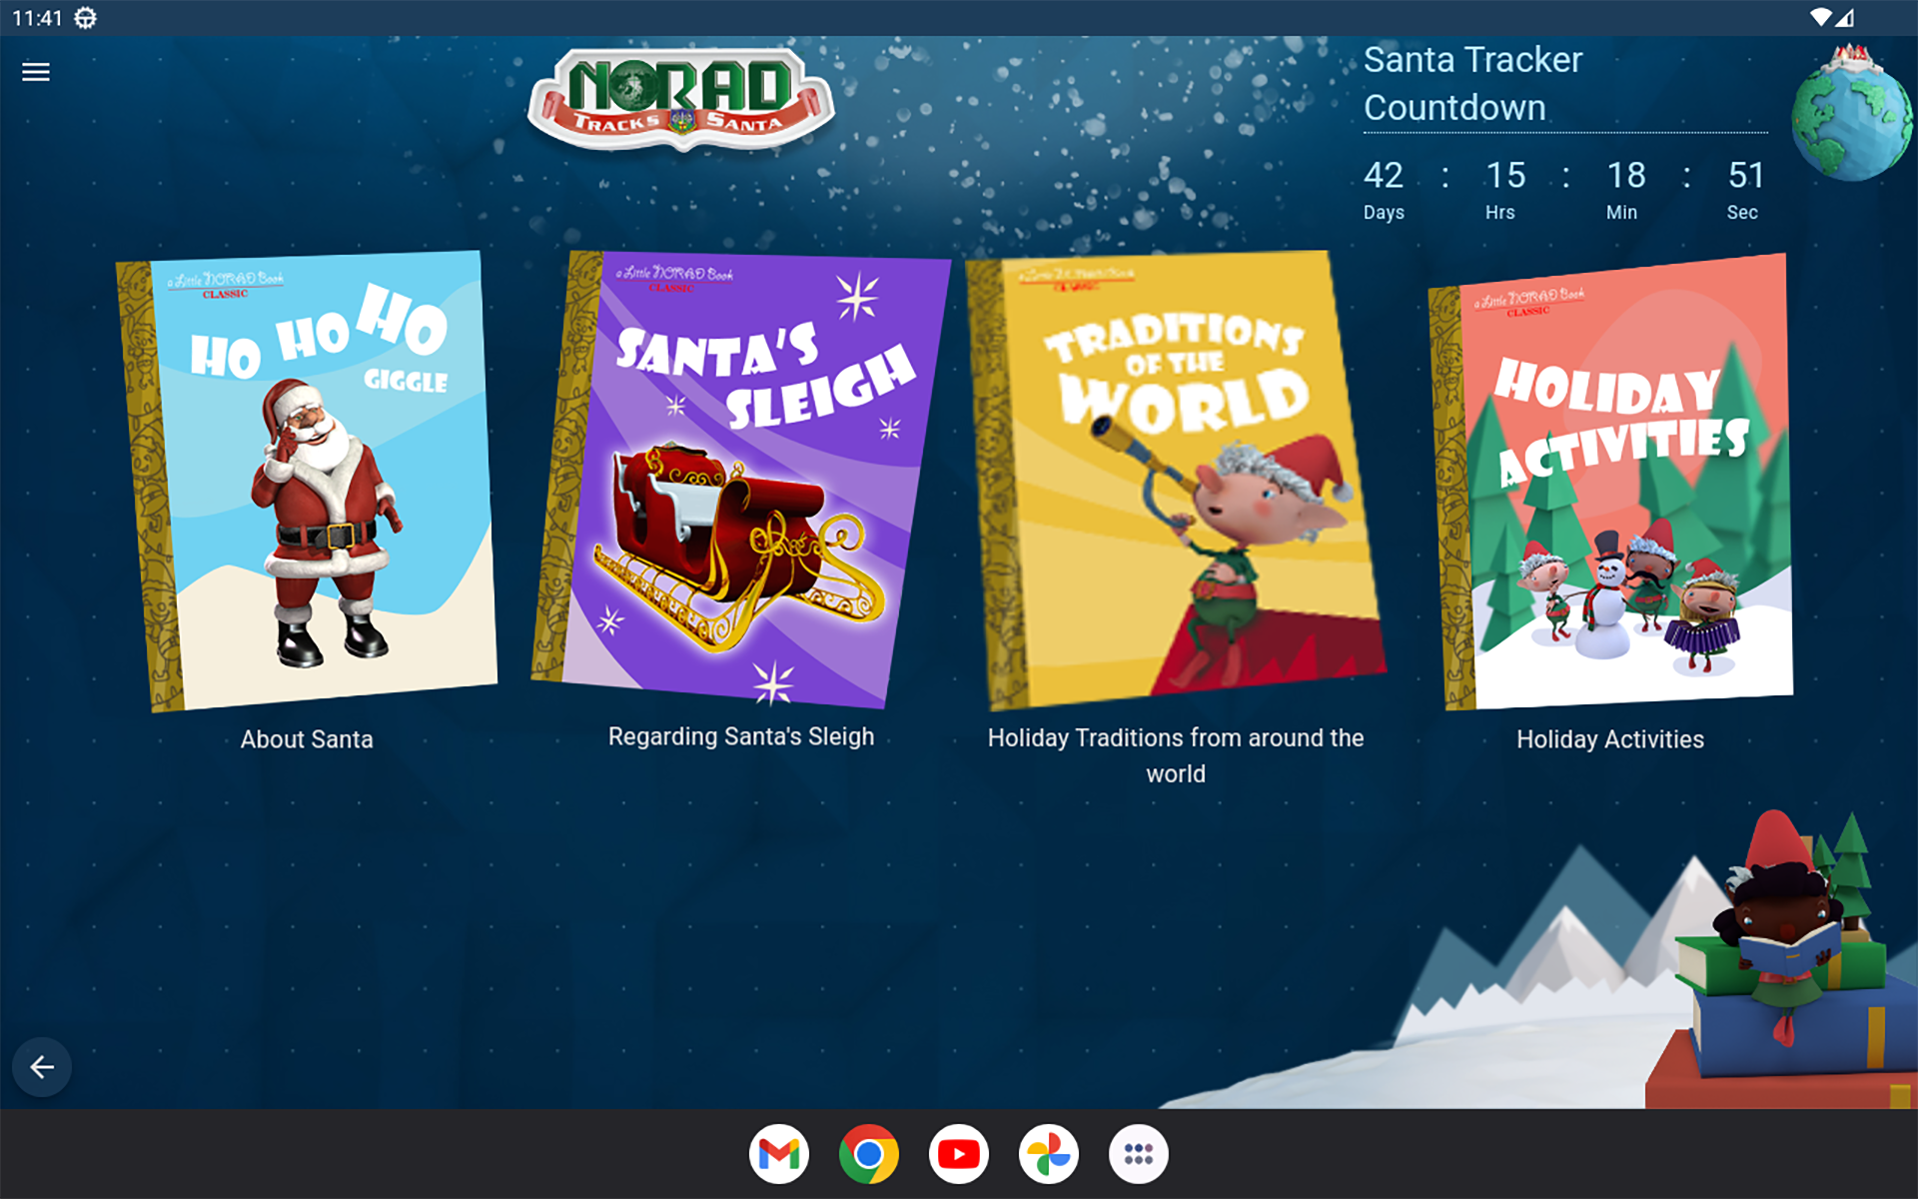Screen dimensions: 1918x1199
Task: Click the 11:41 clock in status bar
Action: [x=37, y=18]
